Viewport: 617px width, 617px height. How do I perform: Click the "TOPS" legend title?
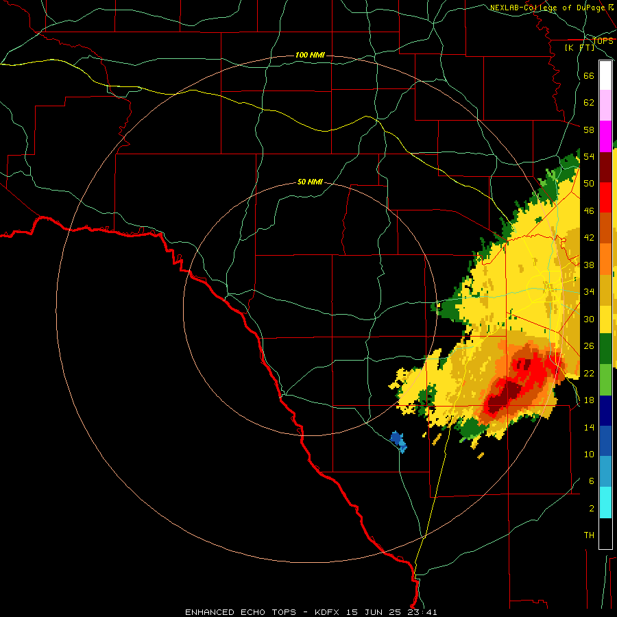click(603, 41)
